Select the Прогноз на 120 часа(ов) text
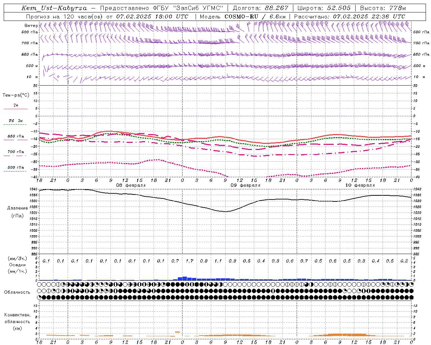The image size is (431, 345). pos(65,17)
